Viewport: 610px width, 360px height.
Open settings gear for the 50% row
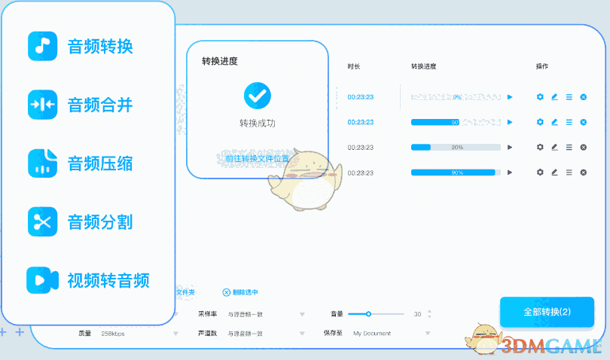pyautogui.click(x=540, y=122)
